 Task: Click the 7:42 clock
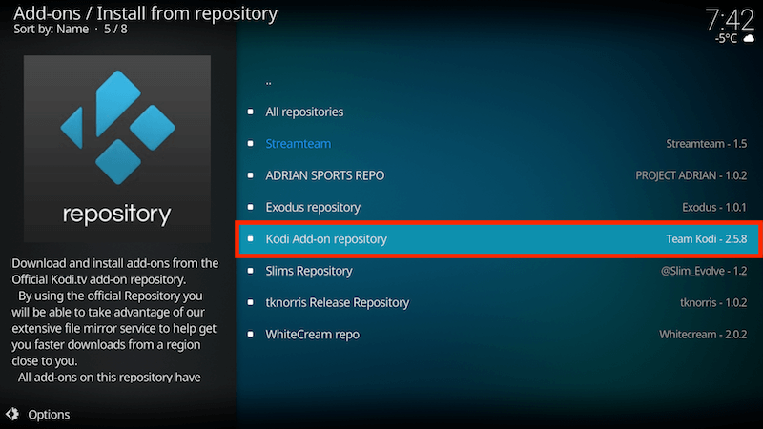pos(730,20)
